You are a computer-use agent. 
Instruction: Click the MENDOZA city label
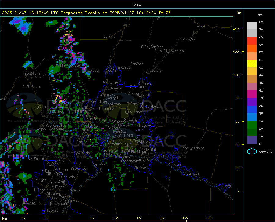coord(82,111)
